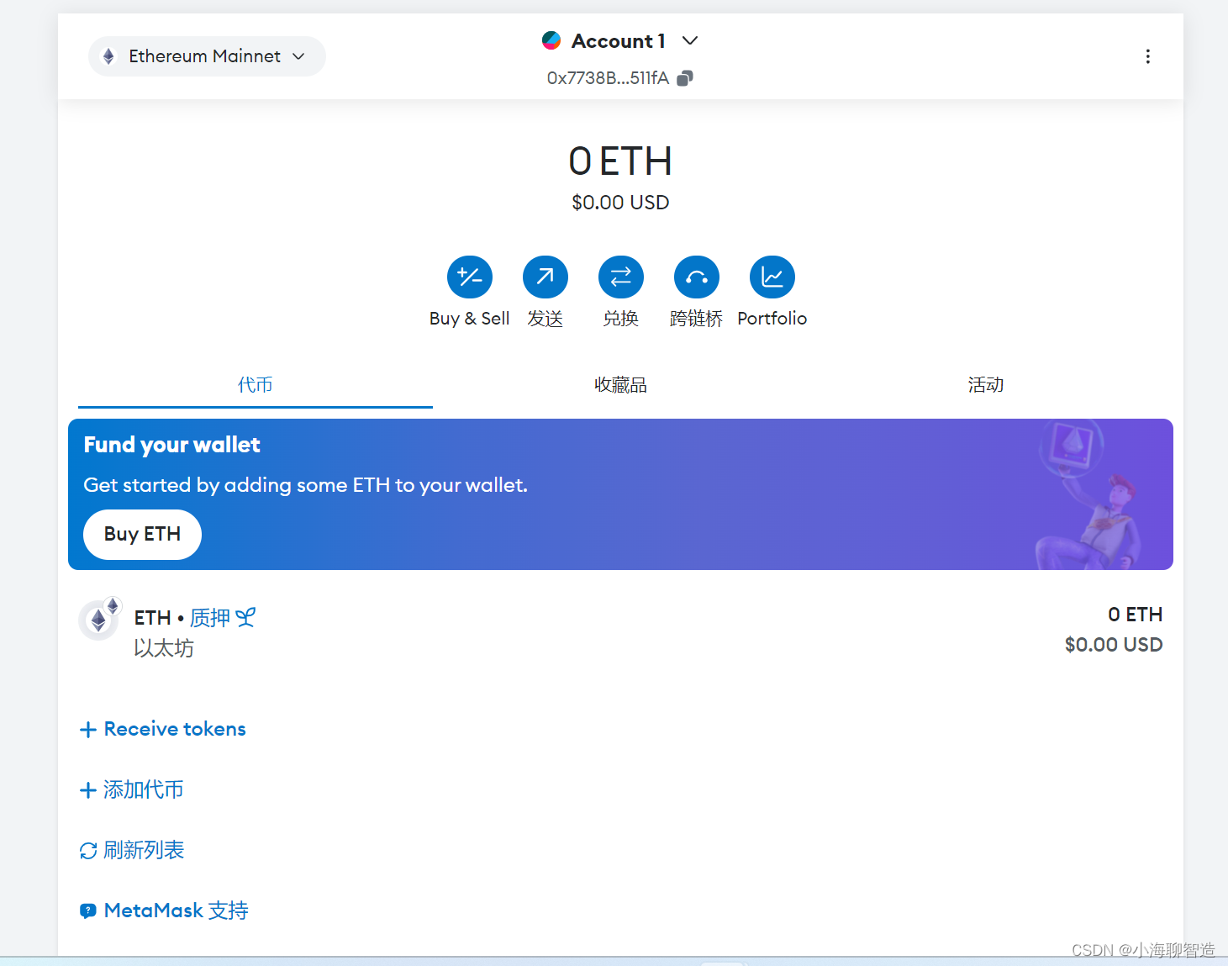Switch to the 代币 tab

tap(256, 385)
